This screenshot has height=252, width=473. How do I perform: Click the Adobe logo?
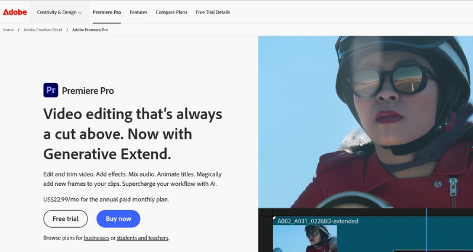pos(15,12)
